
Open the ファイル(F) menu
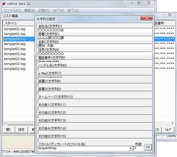[x=12, y=10]
